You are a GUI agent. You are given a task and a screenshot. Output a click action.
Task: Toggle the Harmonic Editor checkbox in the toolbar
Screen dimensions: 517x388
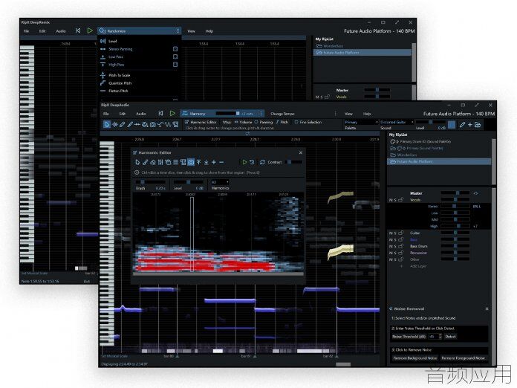click(186, 122)
